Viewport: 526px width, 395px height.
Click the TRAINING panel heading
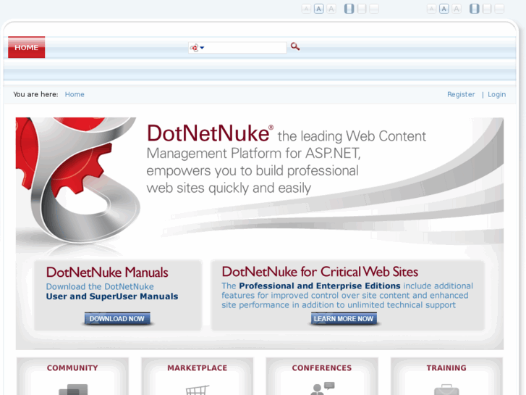pos(446,368)
